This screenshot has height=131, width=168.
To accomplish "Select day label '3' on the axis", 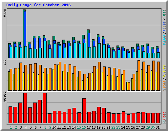I will tap(21, 127).
